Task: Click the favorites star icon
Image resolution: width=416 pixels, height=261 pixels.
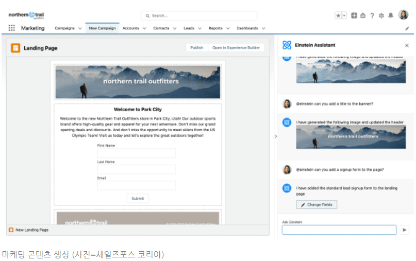Action: [338, 15]
